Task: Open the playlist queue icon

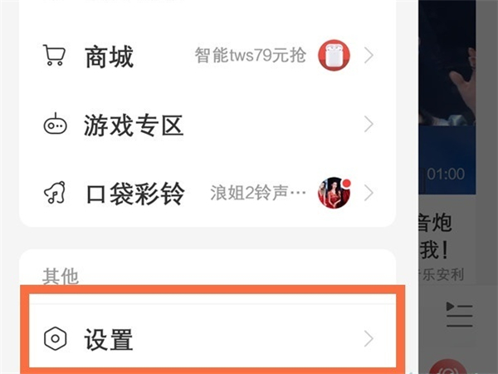Action: 459,314
